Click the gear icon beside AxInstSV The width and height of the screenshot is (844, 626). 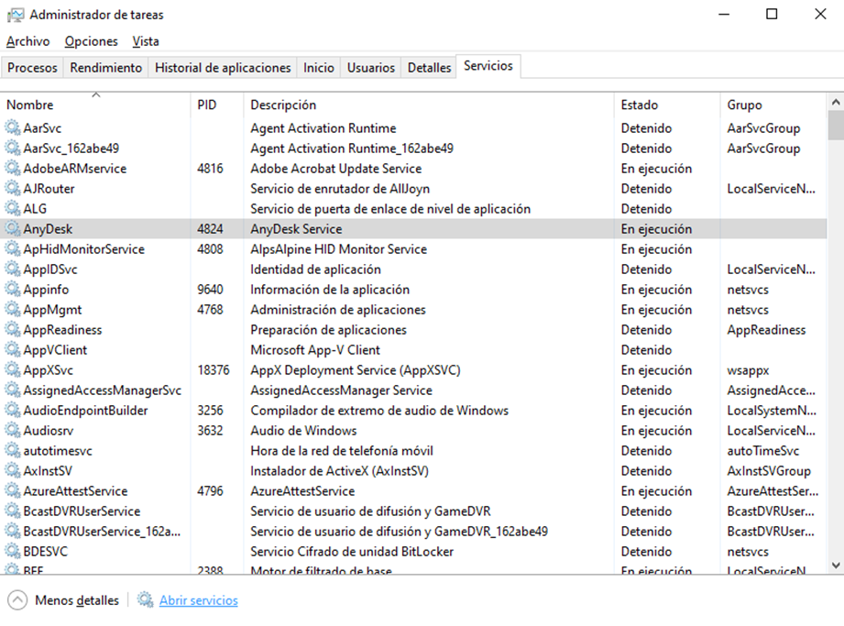tap(13, 471)
